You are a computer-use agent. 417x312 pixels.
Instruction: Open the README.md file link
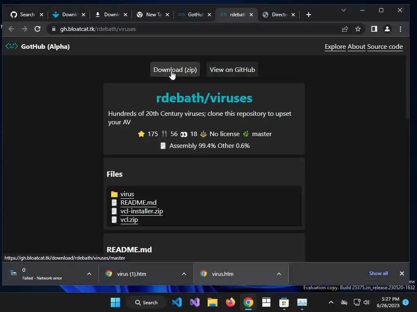coord(138,202)
